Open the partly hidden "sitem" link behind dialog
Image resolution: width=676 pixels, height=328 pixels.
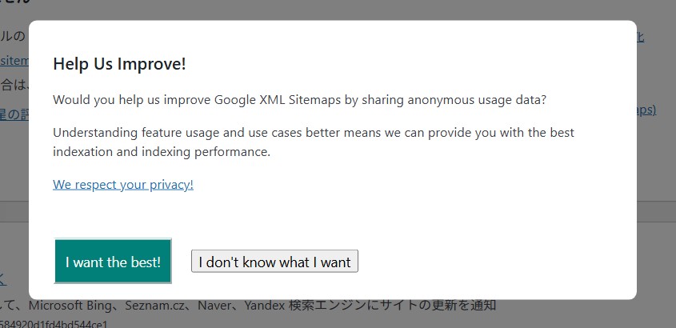pyautogui.click(x=14, y=60)
